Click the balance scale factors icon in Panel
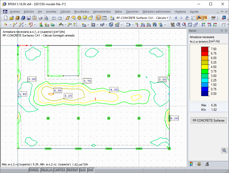The width and height of the screenshot is (229, 173). (x=199, y=164)
